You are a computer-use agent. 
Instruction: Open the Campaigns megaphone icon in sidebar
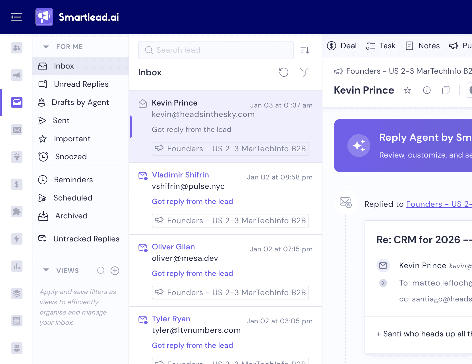[16, 75]
